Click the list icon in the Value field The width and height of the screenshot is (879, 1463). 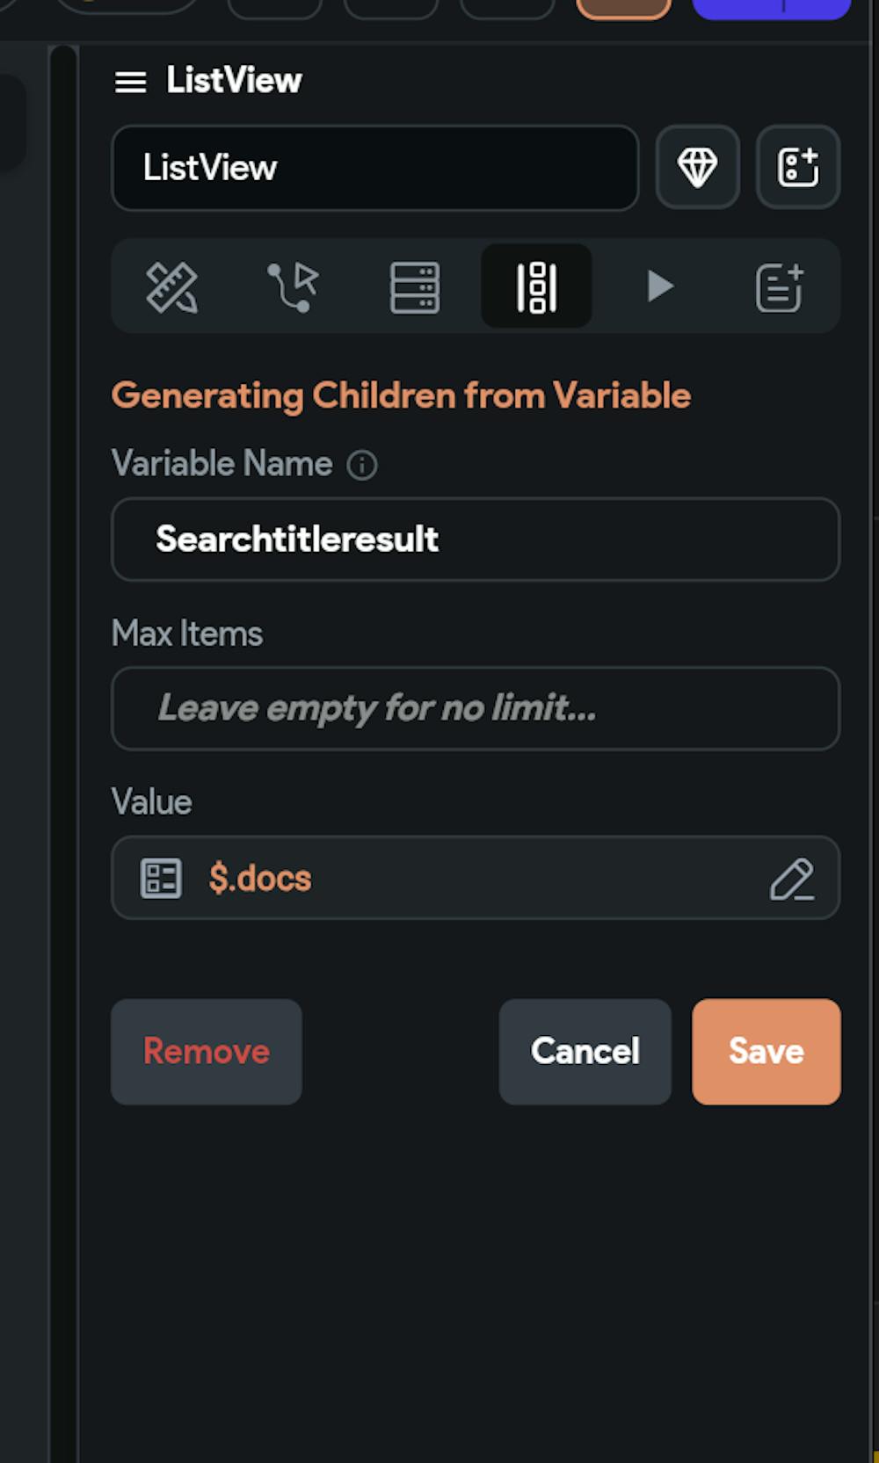(161, 878)
